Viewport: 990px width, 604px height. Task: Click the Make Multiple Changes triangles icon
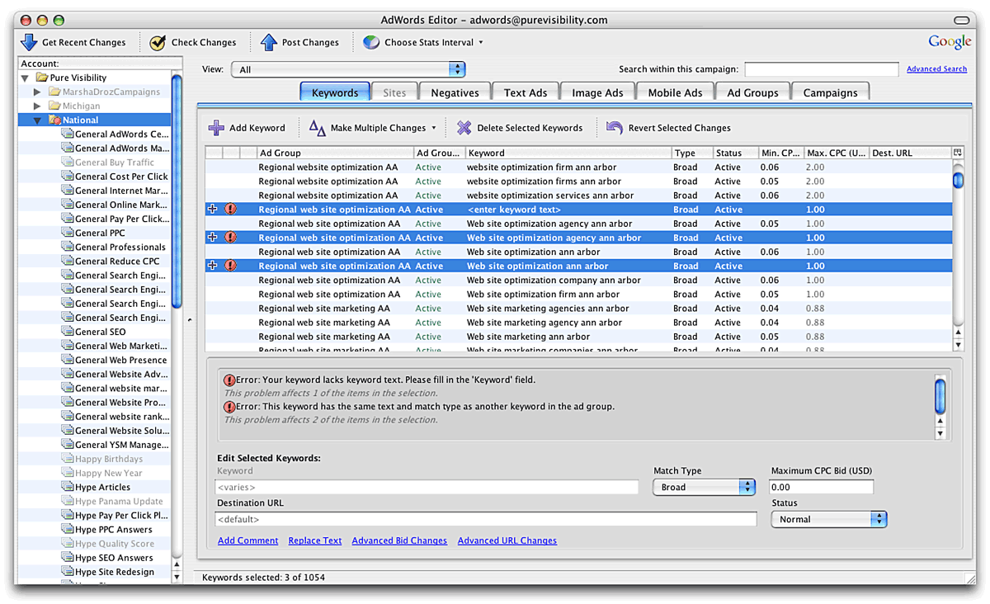318,128
